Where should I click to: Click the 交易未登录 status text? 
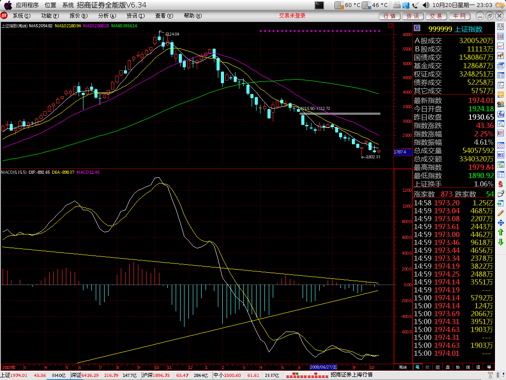292,16
